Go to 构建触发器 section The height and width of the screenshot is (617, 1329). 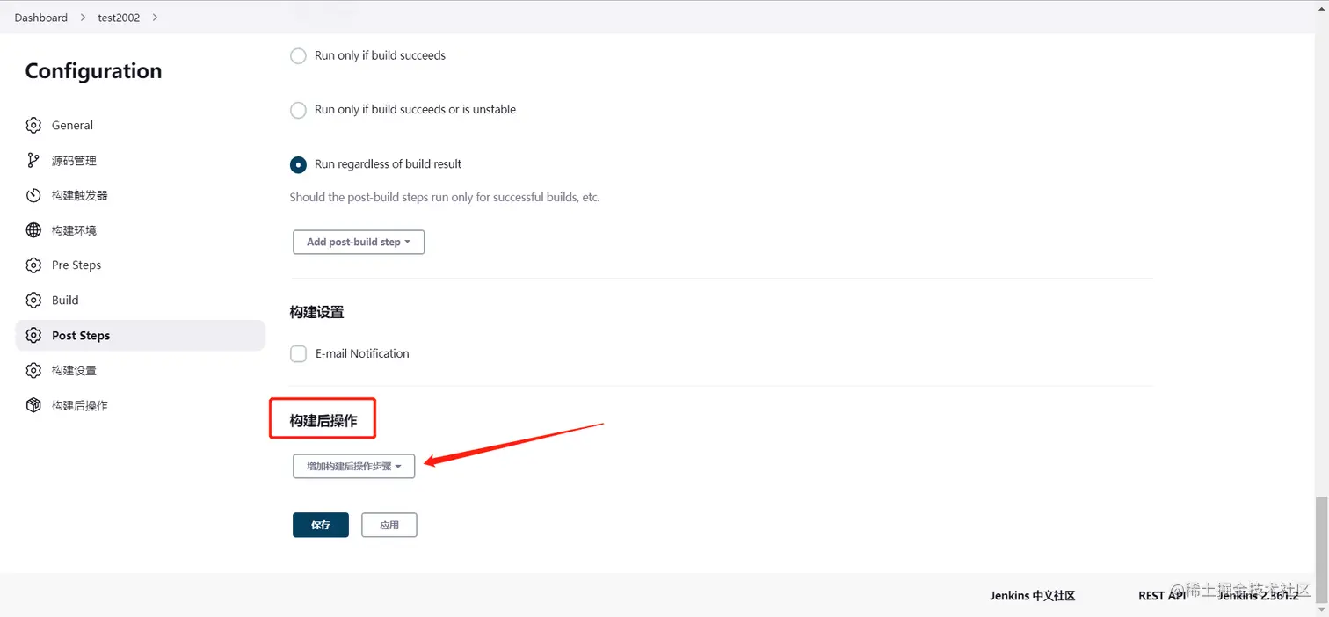tap(140, 195)
